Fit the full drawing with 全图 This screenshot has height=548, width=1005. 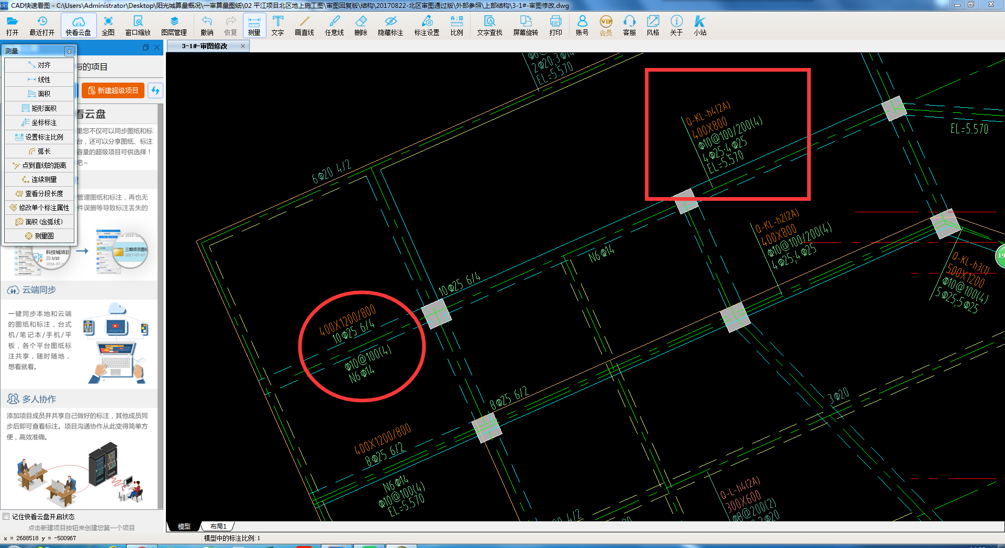108,25
